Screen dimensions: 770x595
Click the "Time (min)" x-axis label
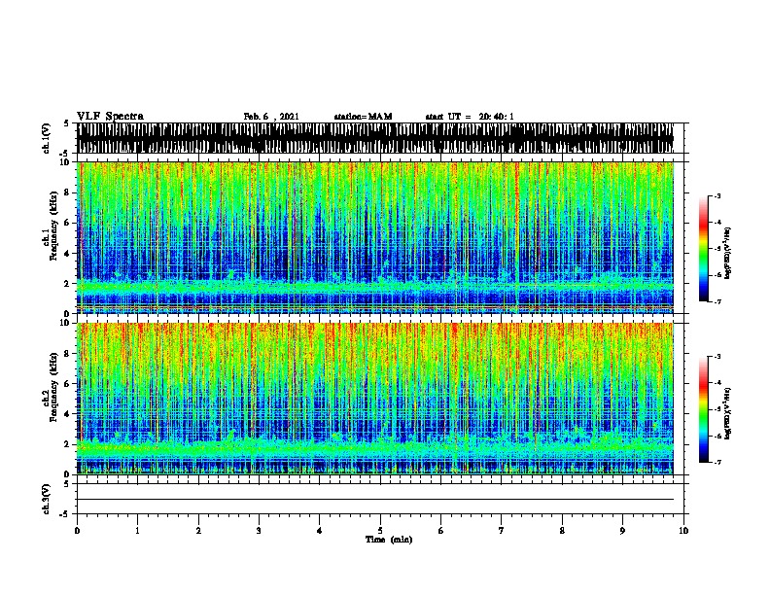[389, 540]
